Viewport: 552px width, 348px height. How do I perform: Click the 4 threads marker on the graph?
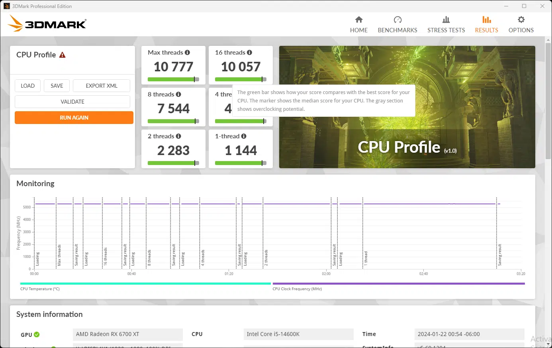pos(202,258)
